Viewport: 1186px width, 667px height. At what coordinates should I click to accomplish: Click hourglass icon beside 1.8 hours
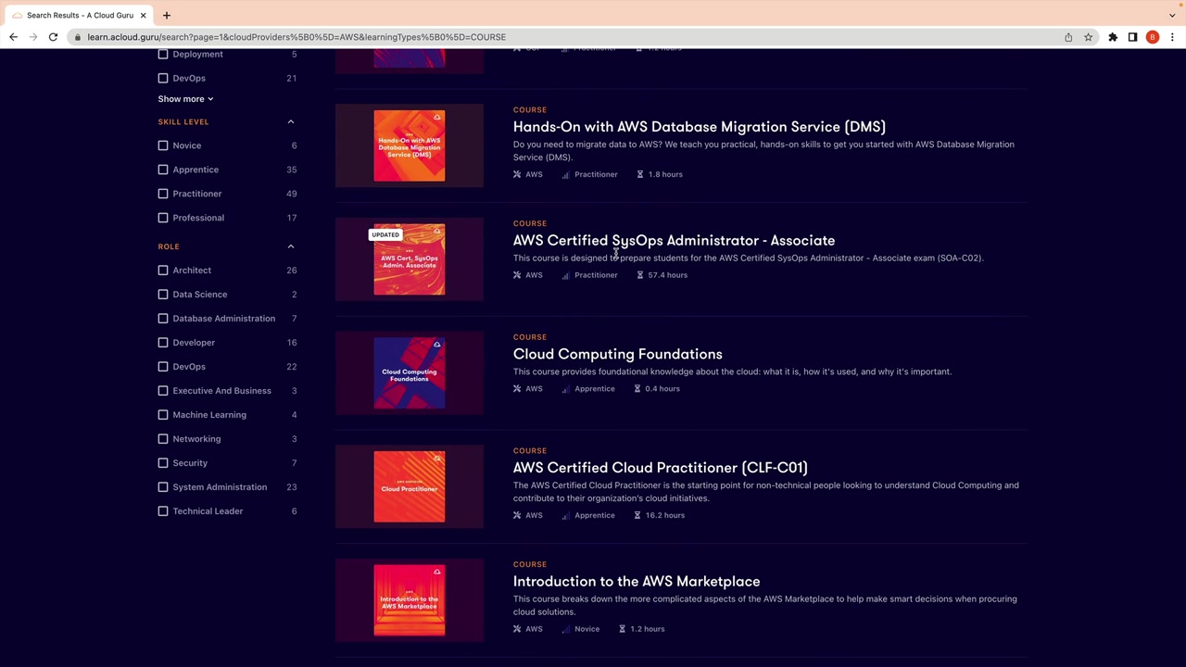[x=639, y=174]
